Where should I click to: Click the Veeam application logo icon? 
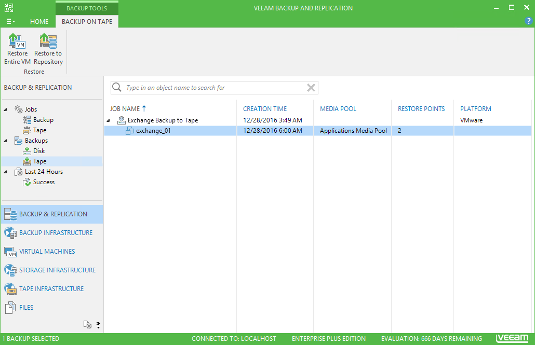tap(8, 7)
